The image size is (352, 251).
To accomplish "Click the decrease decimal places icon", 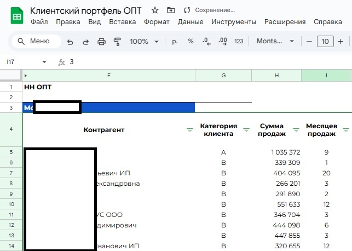I will pos(206,42).
